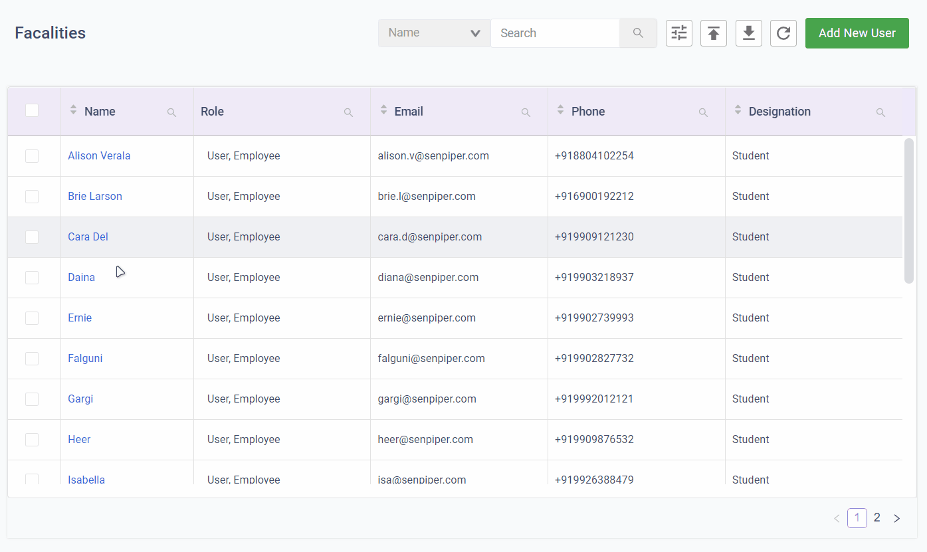Sort the table by Phone column
This screenshot has height=552, width=927.
coord(560,110)
